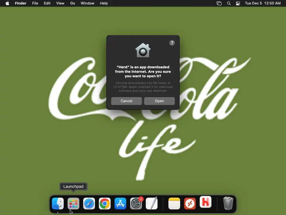Open the Remote Desktop app in Dock
Image resolution: width=286 pixels, height=215 pixels.
190,204
